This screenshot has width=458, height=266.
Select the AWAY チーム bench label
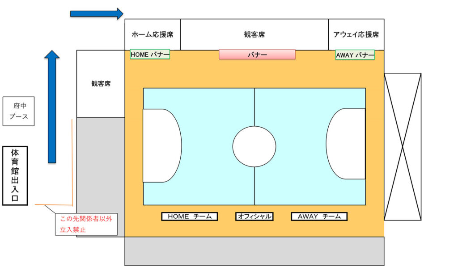pyautogui.click(x=319, y=216)
